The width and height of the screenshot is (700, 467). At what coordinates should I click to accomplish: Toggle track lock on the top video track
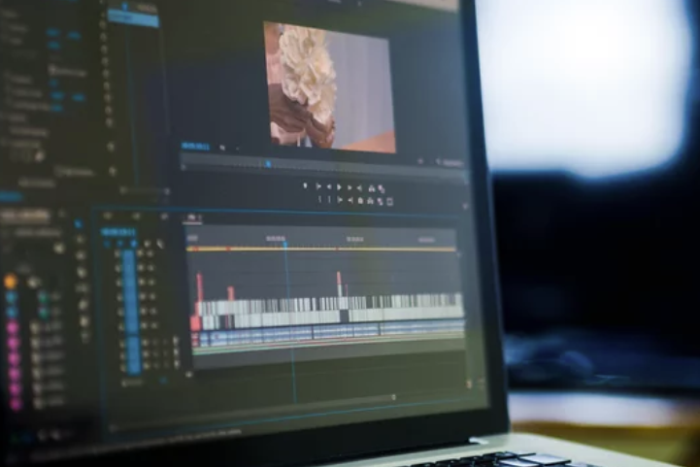tap(119, 253)
